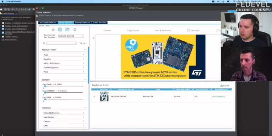Click the reset filters circular arrow icon
This screenshot has height=136, width=272.
(x=75, y=30)
